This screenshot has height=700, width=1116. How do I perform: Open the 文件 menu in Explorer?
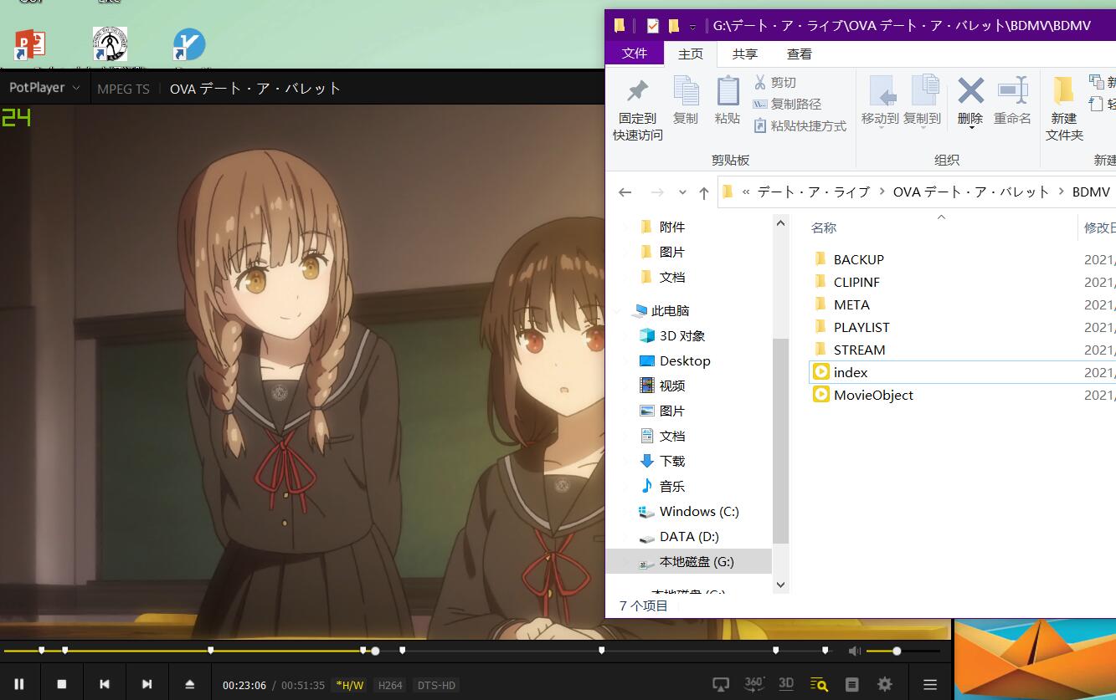tap(635, 54)
